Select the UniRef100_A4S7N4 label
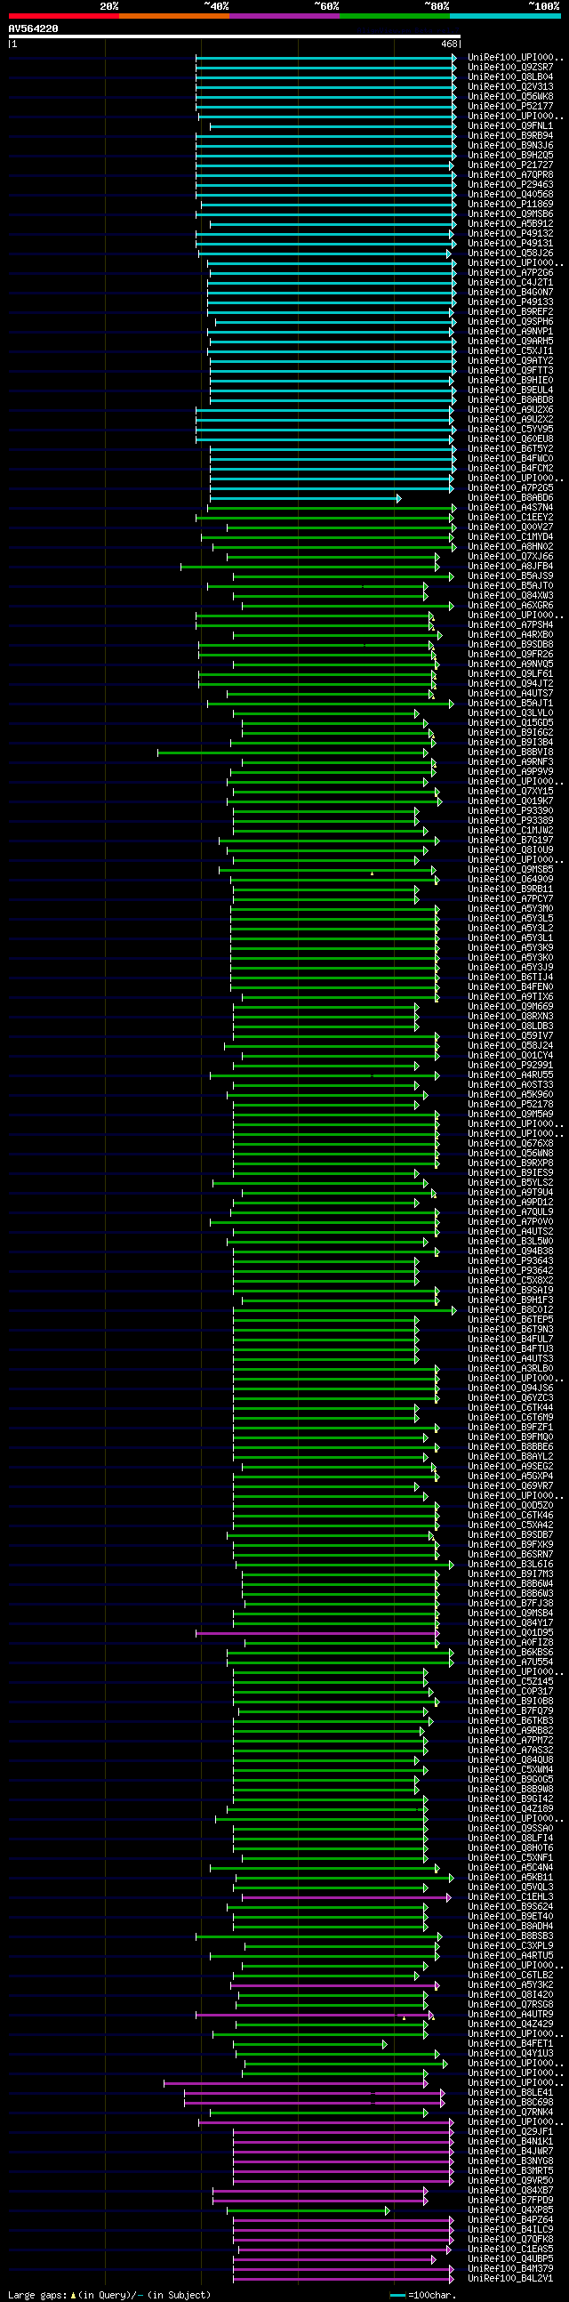The height and width of the screenshot is (2302, 569). point(510,508)
